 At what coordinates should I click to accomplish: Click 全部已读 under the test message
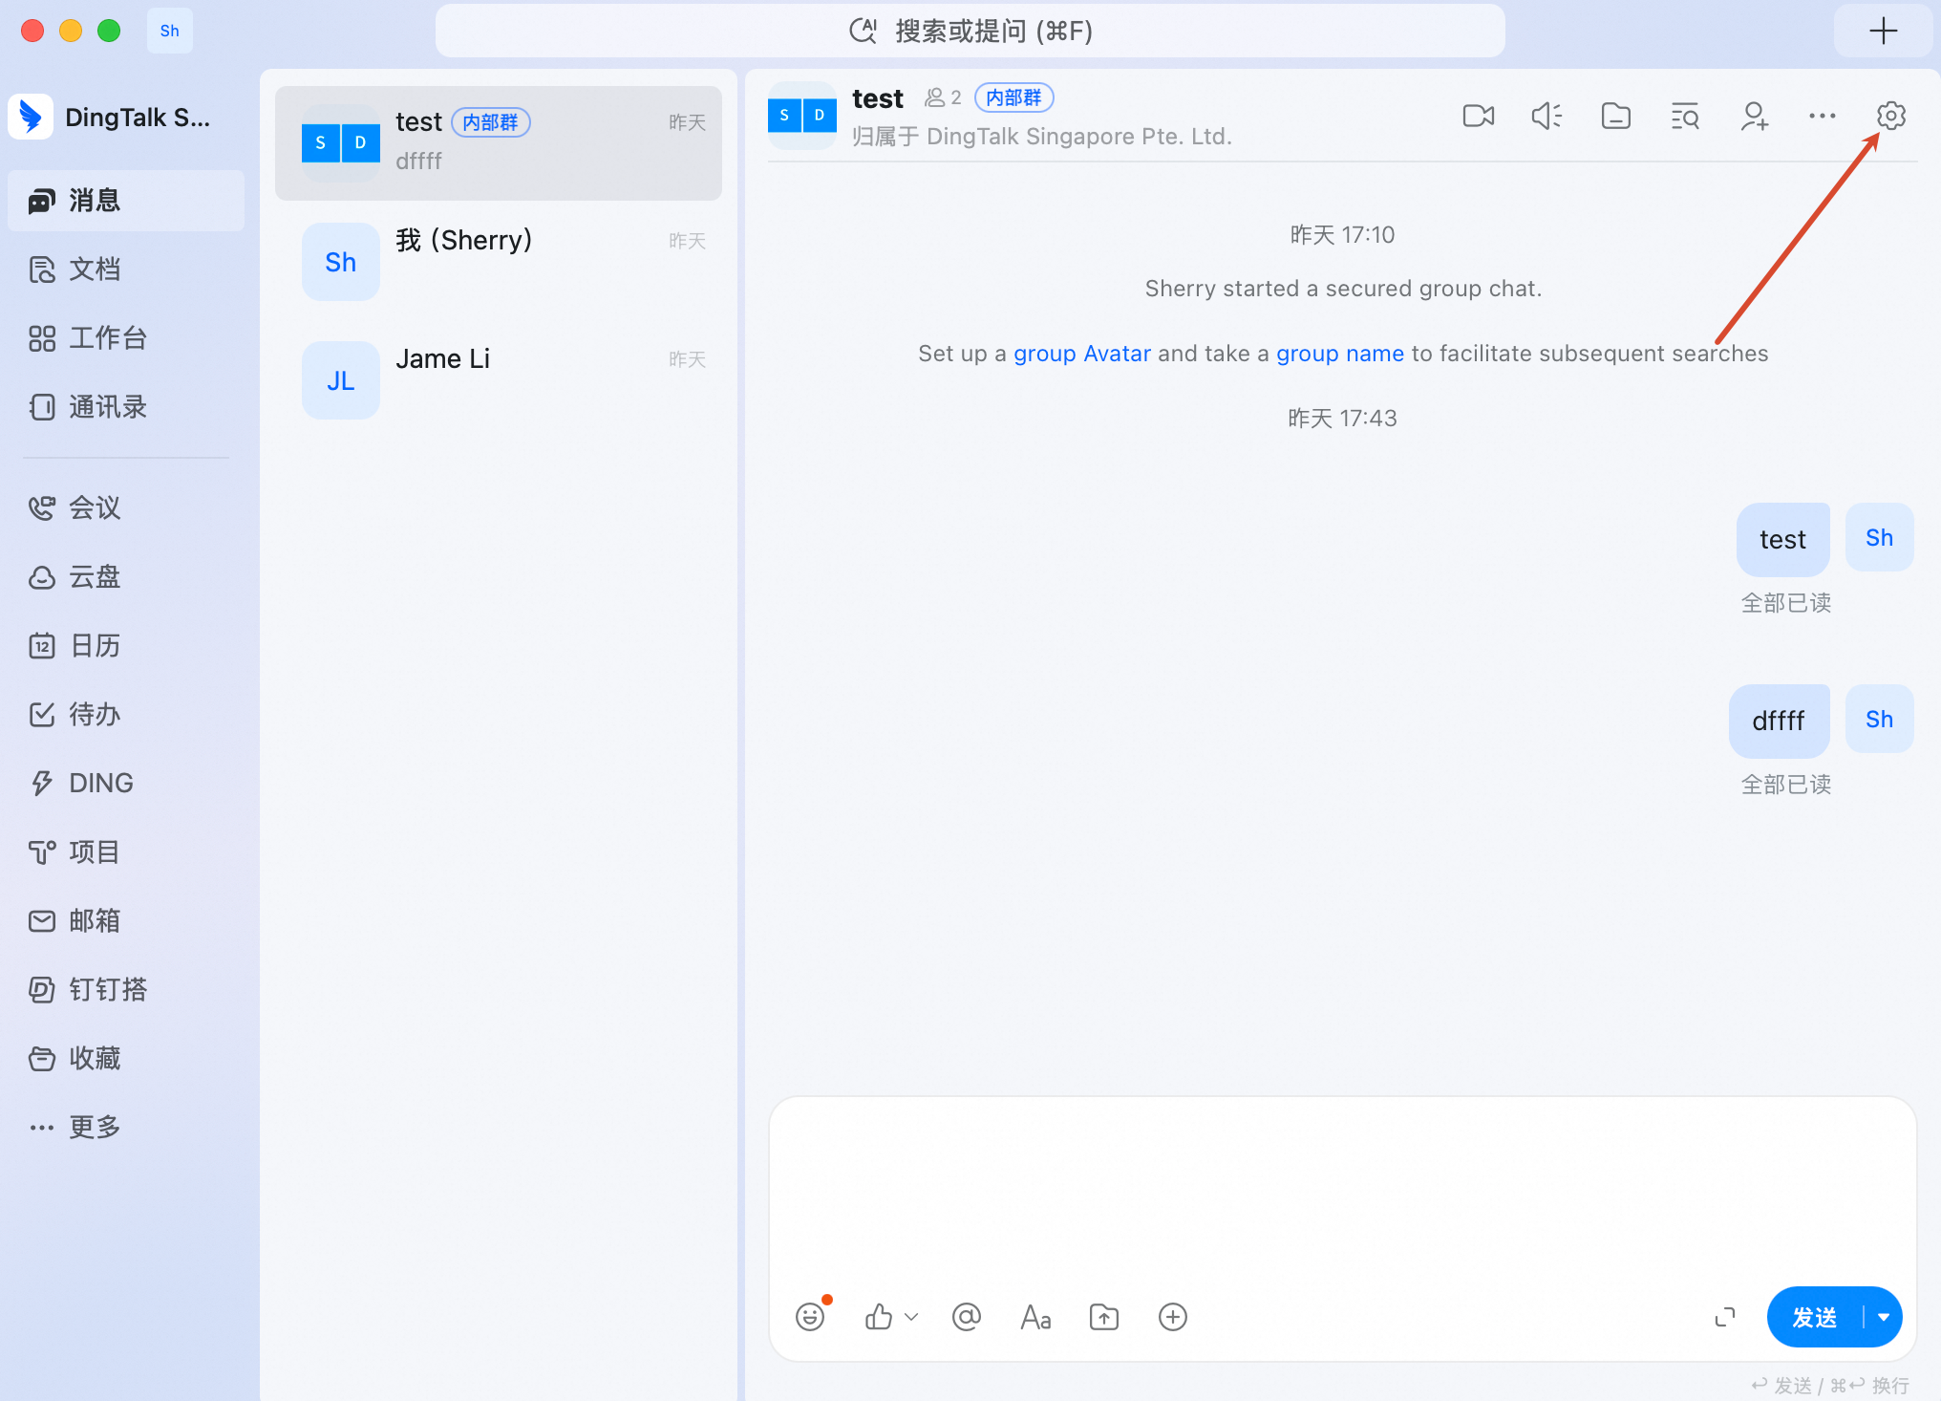(x=1785, y=603)
